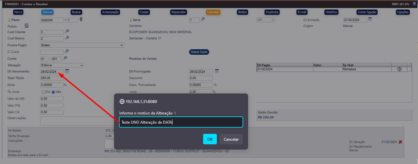
Task: Confirm the dialog with OK
Action: pyautogui.click(x=210, y=139)
